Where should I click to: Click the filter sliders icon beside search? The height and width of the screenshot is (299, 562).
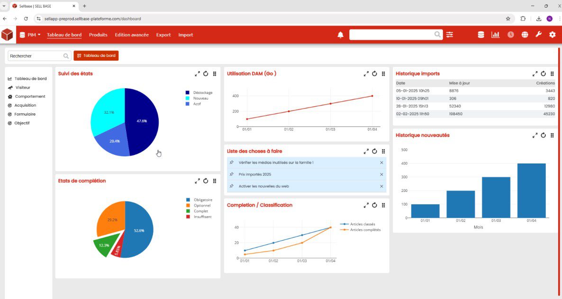point(449,34)
